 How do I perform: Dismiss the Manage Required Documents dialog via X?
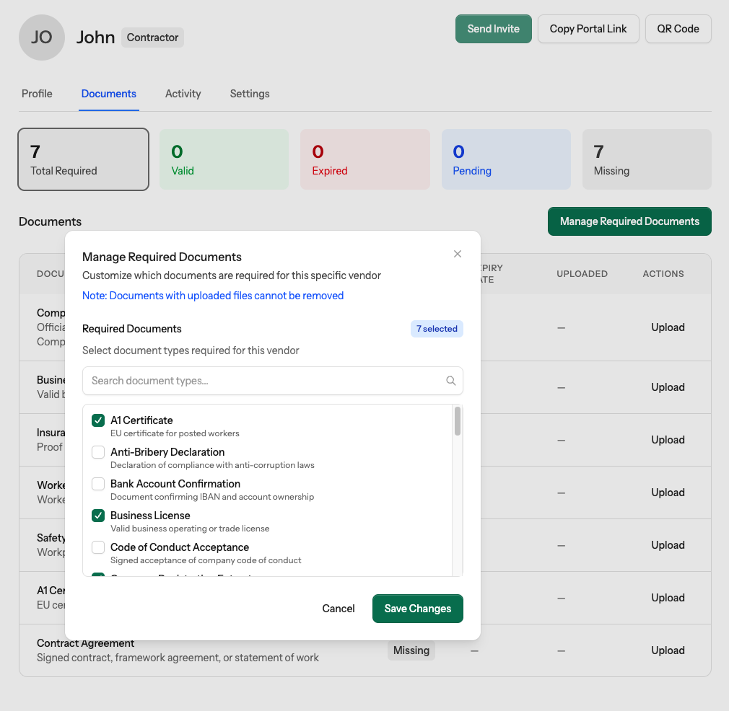pyautogui.click(x=457, y=254)
